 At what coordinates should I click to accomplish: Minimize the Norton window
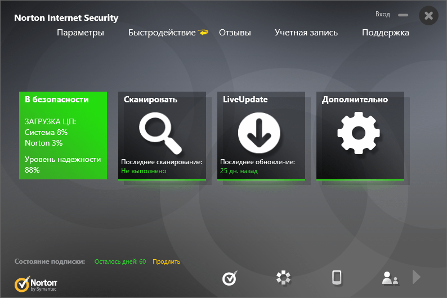pyautogui.click(x=403, y=15)
